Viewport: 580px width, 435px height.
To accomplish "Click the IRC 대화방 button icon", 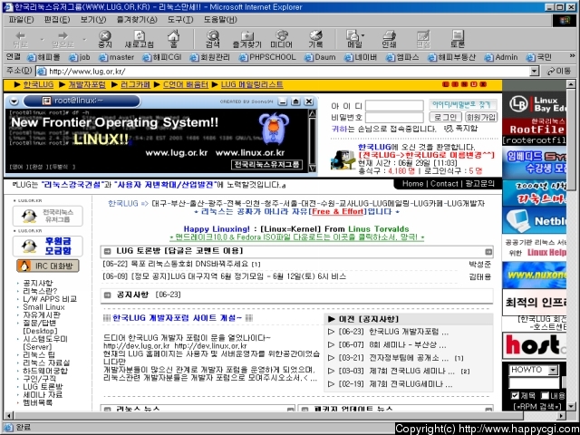I will [48, 266].
